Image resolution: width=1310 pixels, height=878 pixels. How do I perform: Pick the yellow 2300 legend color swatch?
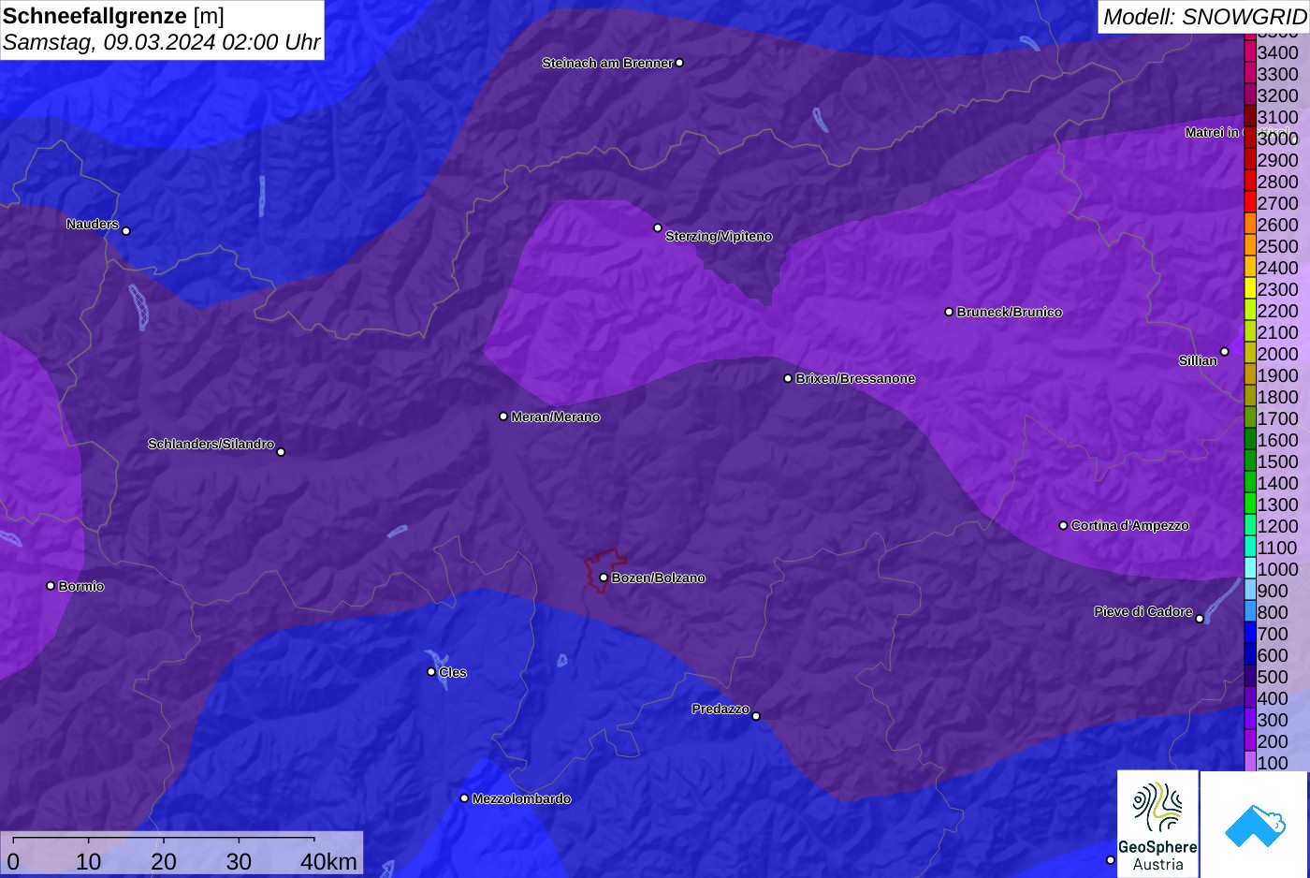1250,288
